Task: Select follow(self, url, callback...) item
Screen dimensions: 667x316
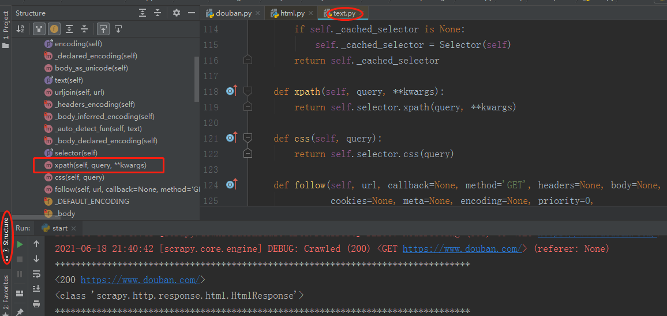Action: (x=122, y=189)
